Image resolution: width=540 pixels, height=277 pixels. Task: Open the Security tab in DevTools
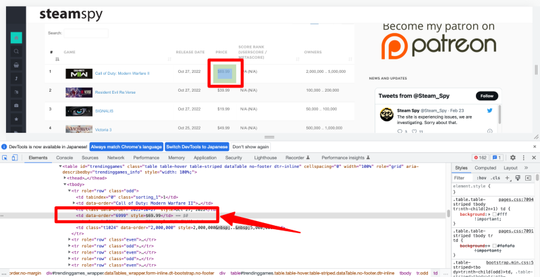[x=234, y=158]
